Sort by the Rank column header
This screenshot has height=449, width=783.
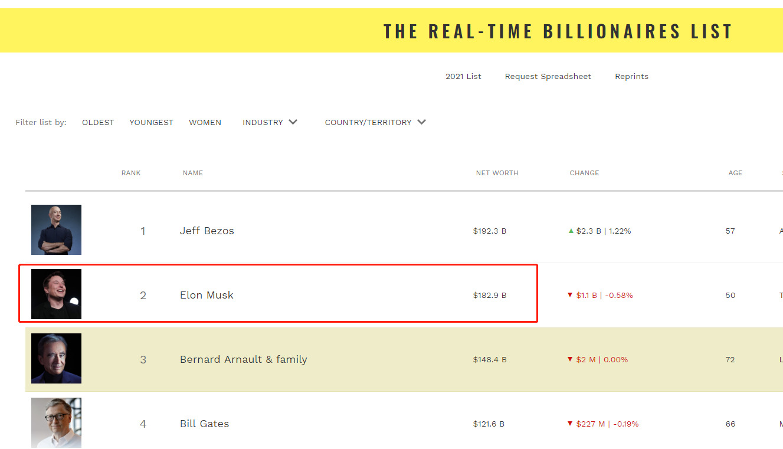tap(131, 173)
